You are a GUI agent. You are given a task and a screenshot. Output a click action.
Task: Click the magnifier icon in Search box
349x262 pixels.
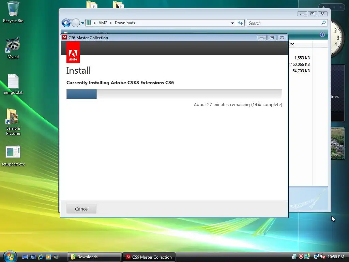point(324,23)
